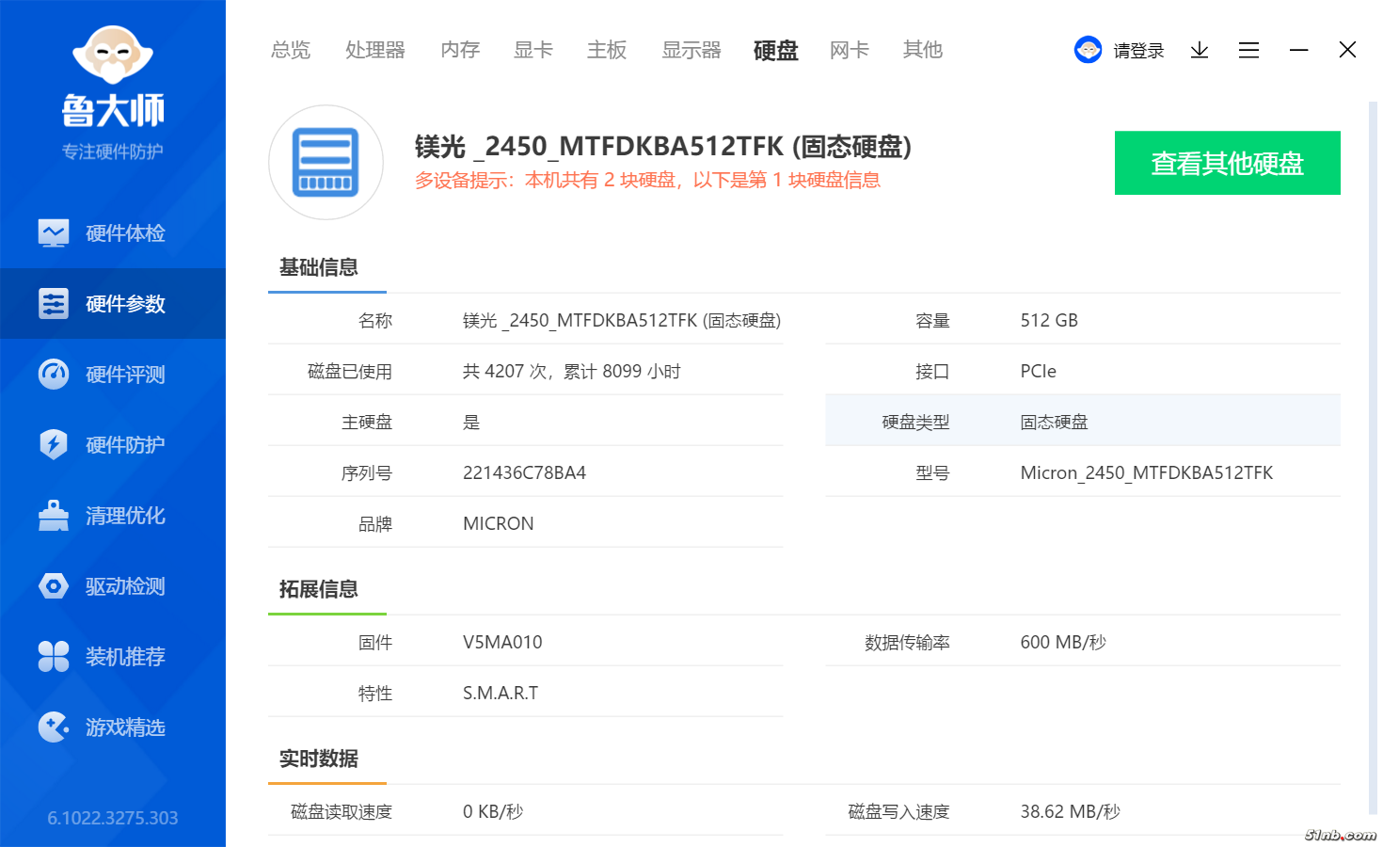Open 硬件防护 shield icon
The height and width of the screenshot is (847, 1383).
54,444
